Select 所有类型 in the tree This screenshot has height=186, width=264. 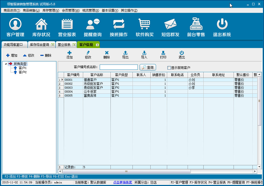(x=20, y=64)
